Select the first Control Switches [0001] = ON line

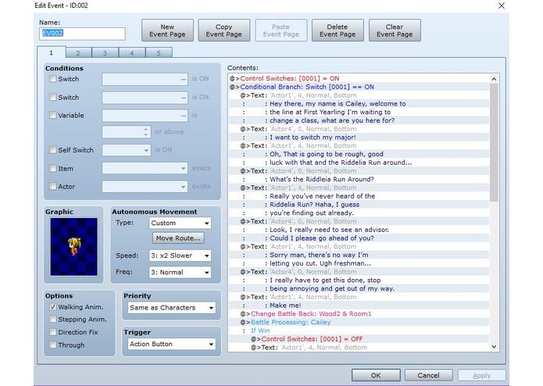point(359,78)
